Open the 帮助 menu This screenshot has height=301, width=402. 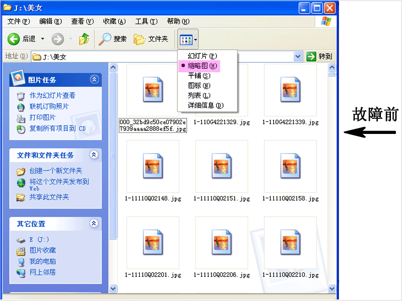[177, 21]
